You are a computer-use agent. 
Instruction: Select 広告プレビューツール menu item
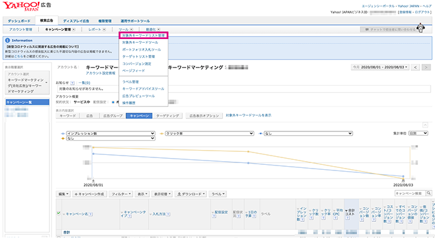(139, 96)
